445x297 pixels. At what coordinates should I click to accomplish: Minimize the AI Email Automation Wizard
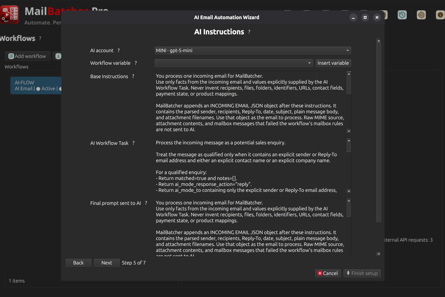(353, 17)
